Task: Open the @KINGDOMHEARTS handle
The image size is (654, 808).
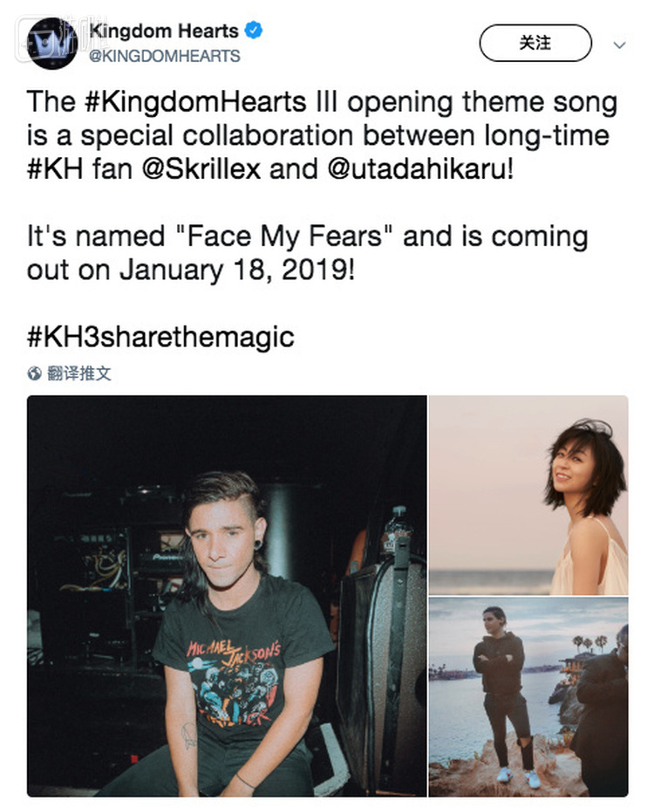Action: coord(164,56)
